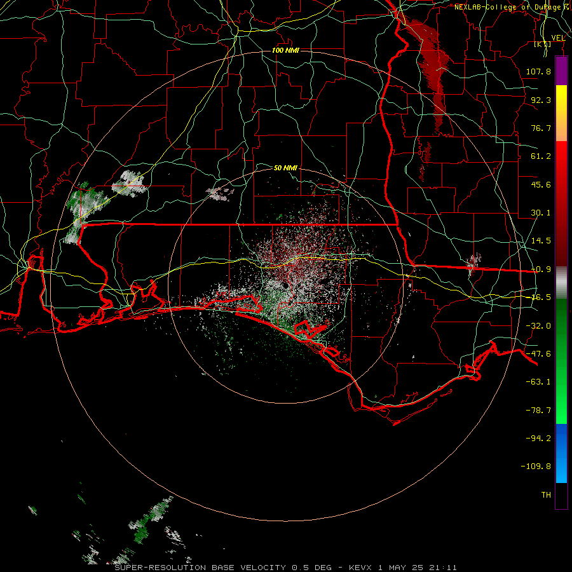This screenshot has height=572, width=572.
Task: Click the 76.7 legend value
Action: [541, 128]
